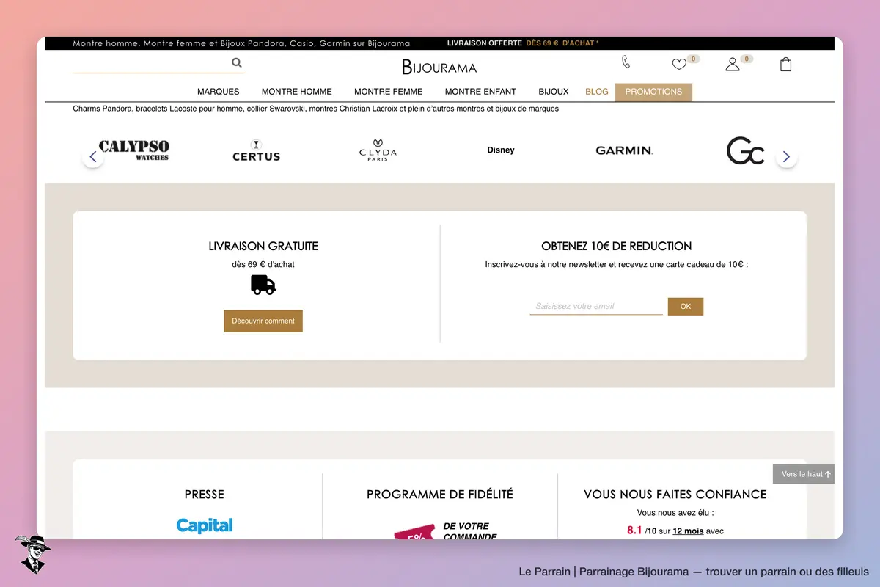This screenshot has height=587, width=880.
Task: Click the search magnifier icon
Action: click(237, 63)
